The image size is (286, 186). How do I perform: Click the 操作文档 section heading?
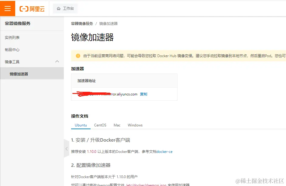80,116
